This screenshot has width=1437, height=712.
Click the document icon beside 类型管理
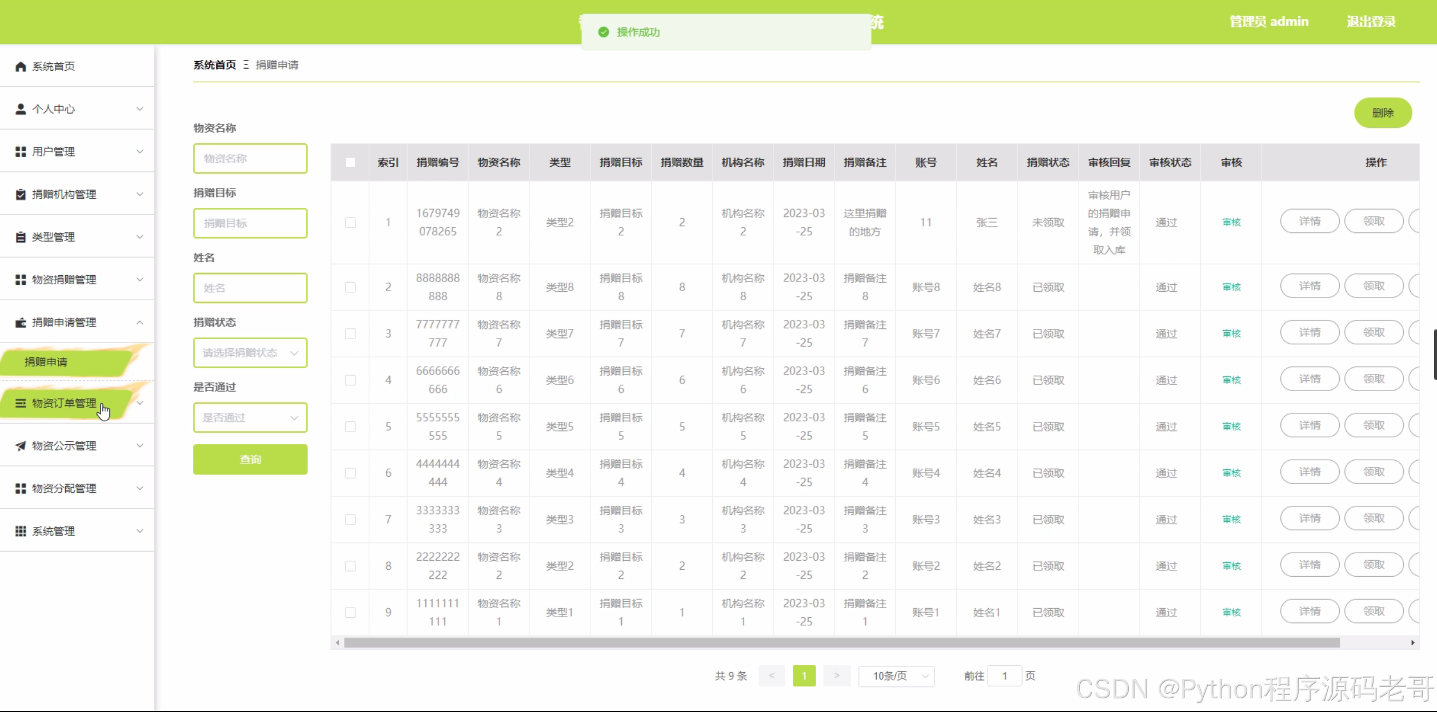coord(21,237)
